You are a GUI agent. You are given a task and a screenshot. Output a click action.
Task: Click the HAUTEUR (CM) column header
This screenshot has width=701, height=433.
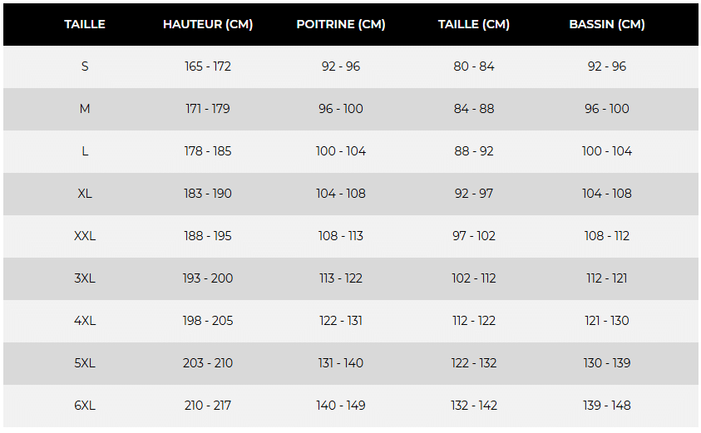click(x=208, y=24)
